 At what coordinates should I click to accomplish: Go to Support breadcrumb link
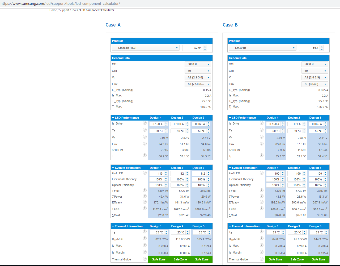point(64,10)
